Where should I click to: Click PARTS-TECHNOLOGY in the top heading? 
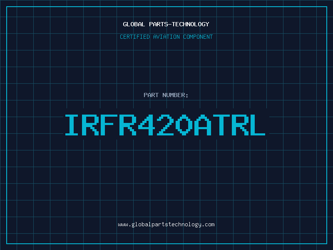point(179,25)
